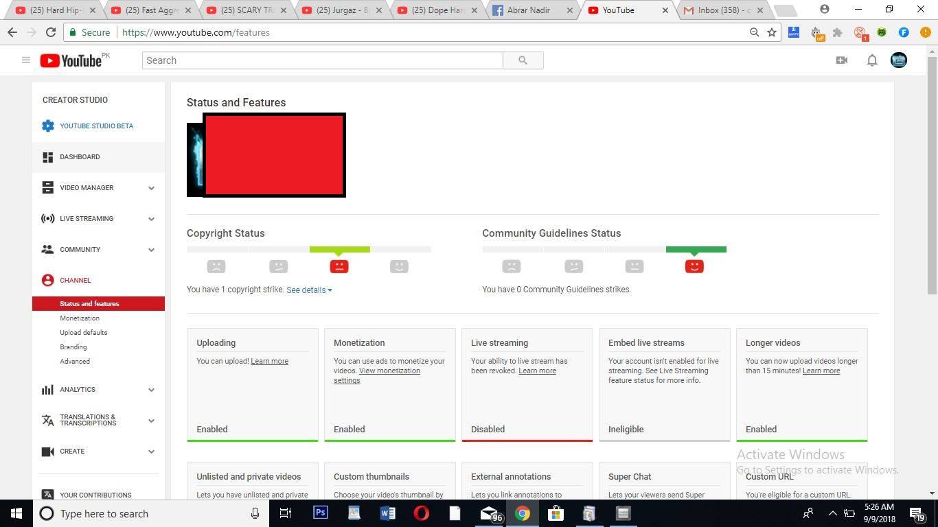938x527 pixels.
Task: Open See details copyright dropdown
Action: (309, 290)
